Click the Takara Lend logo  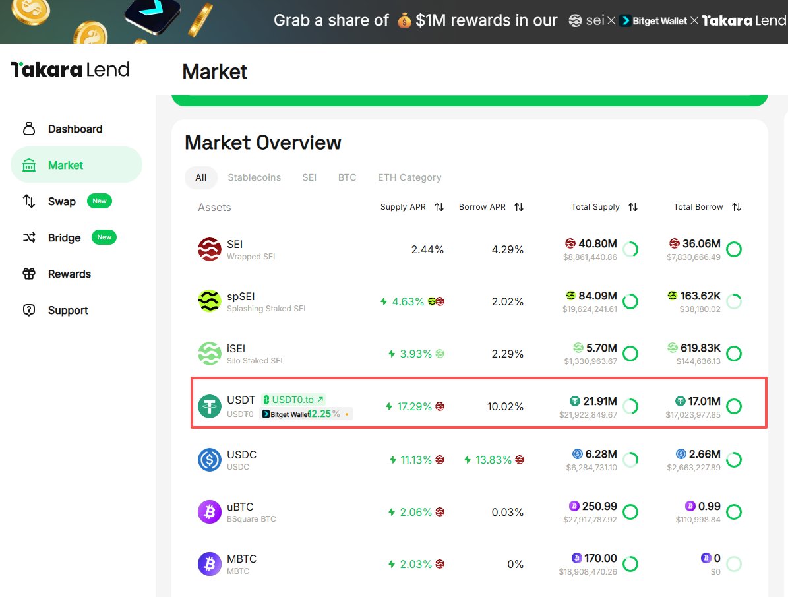pyautogui.click(x=70, y=69)
